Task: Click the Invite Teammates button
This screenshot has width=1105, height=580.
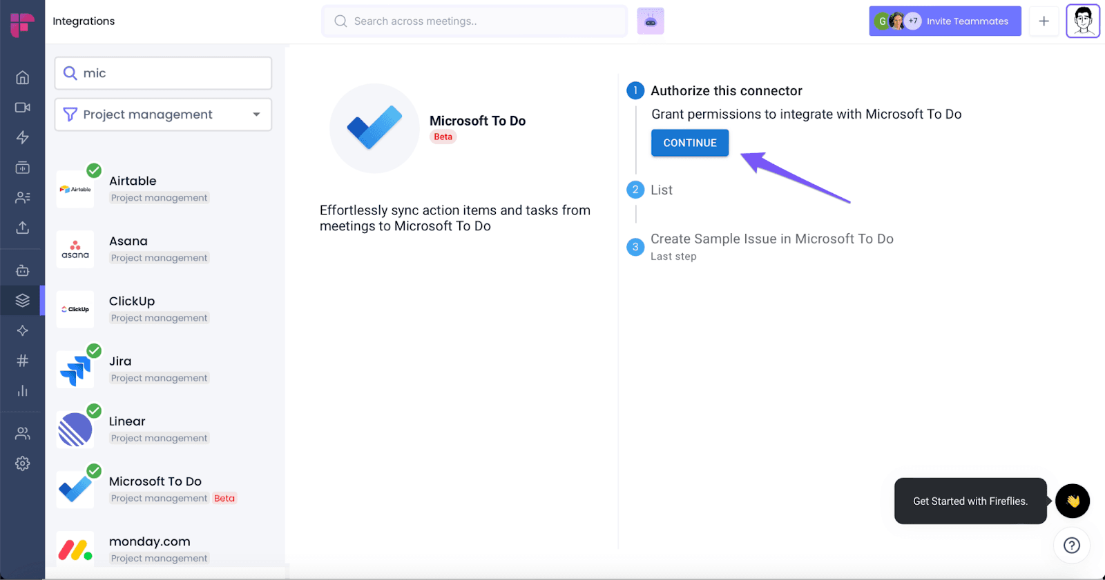Action: (x=945, y=21)
